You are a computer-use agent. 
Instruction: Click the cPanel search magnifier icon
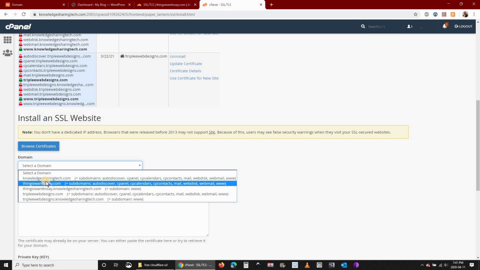coord(363,26)
